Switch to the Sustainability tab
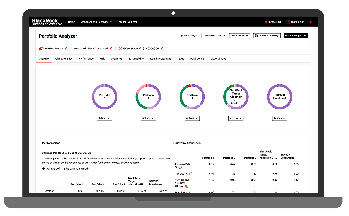349x216 pixels. tap(136, 59)
